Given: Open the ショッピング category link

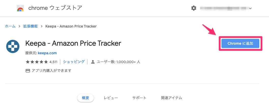Looking at the screenshot, I should 74,62.
